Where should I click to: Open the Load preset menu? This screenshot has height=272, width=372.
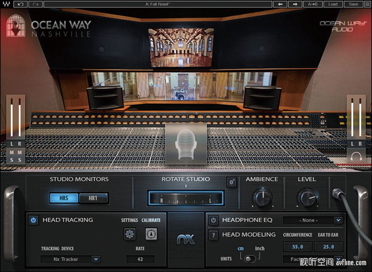point(333,4)
